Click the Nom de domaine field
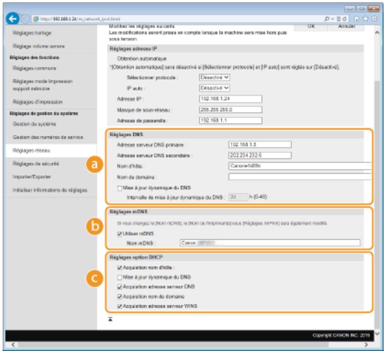The image size is (384, 351). coord(300,177)
